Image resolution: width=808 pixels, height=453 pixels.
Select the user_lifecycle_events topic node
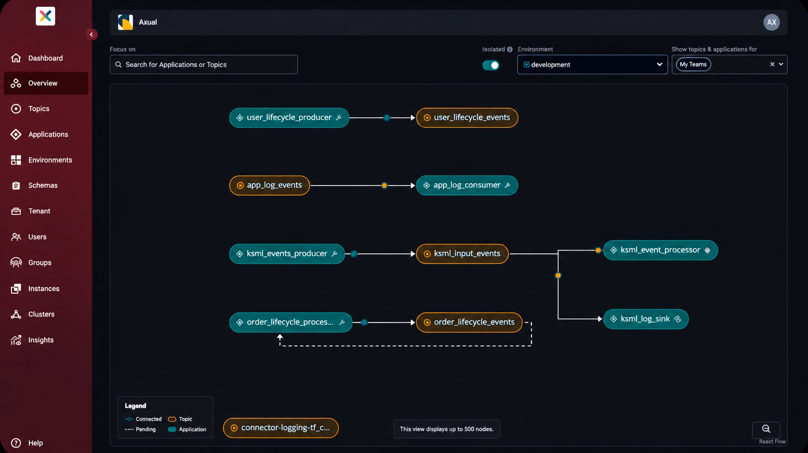[467, 118]
